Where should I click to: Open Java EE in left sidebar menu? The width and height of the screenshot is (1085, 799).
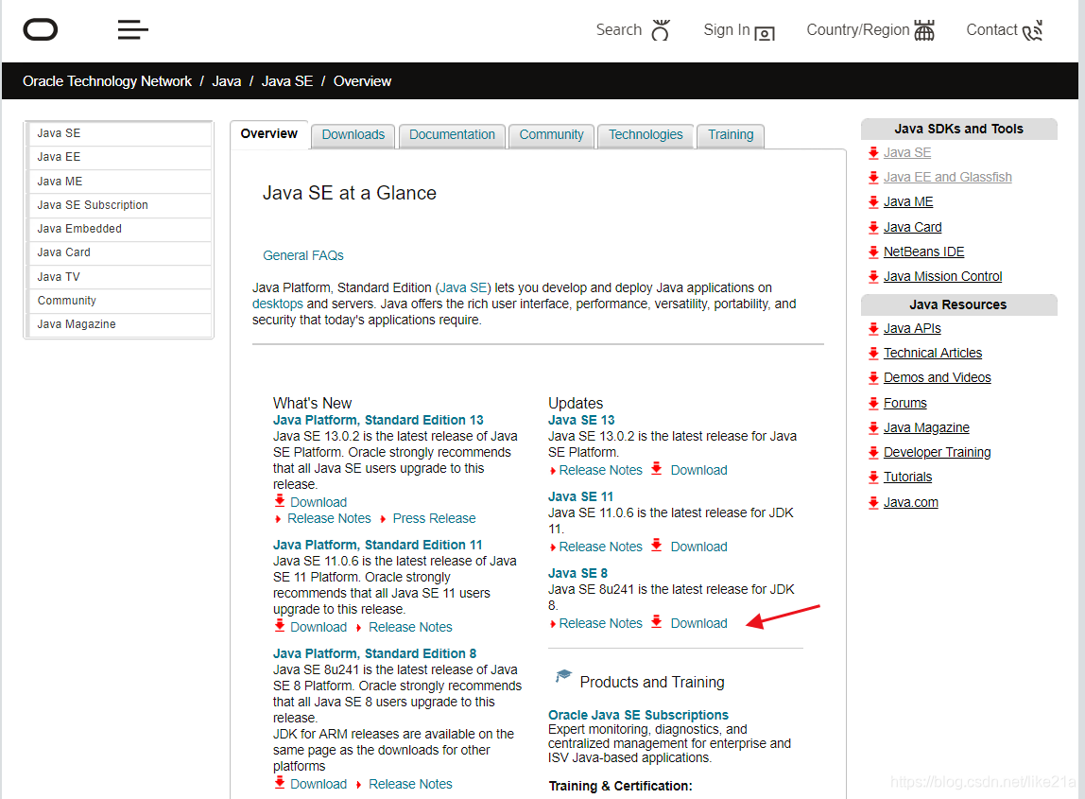coord(119,157)
